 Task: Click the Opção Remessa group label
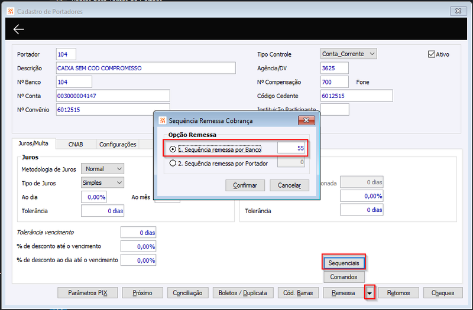coord(192,135)
